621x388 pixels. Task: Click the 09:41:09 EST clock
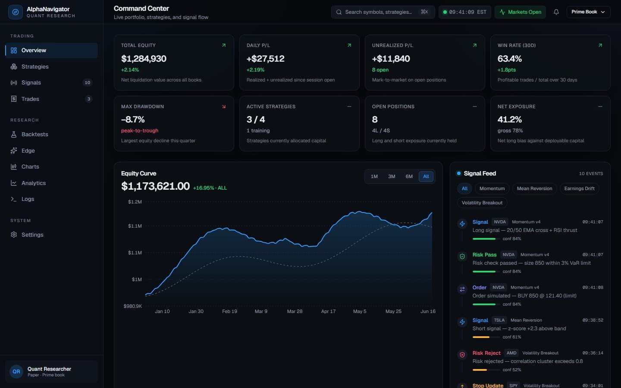coord(465,12)
